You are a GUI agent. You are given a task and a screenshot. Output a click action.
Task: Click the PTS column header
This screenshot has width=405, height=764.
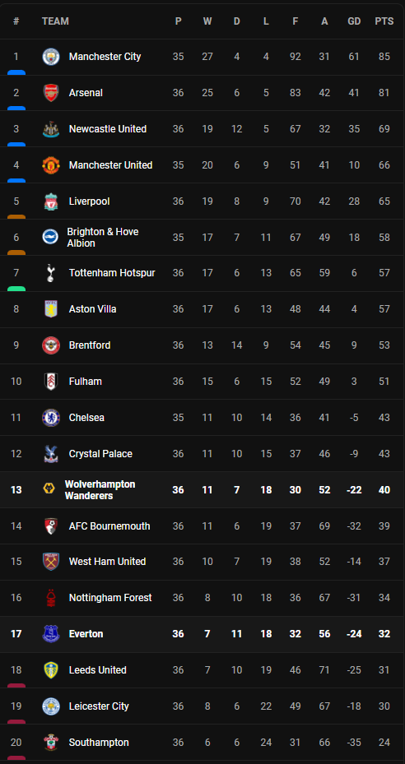click(384, 21)
